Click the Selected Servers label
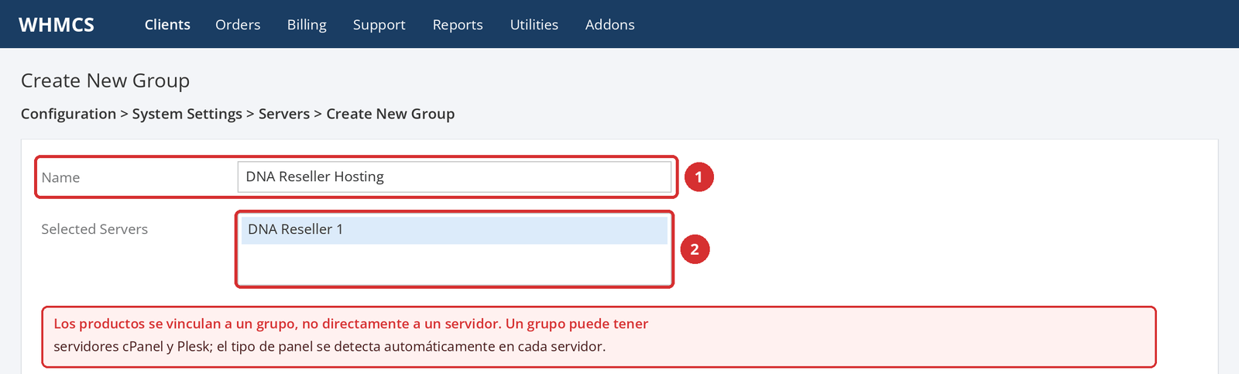The height and width of the screenshot is (374, 1239). tap(94, 229)
